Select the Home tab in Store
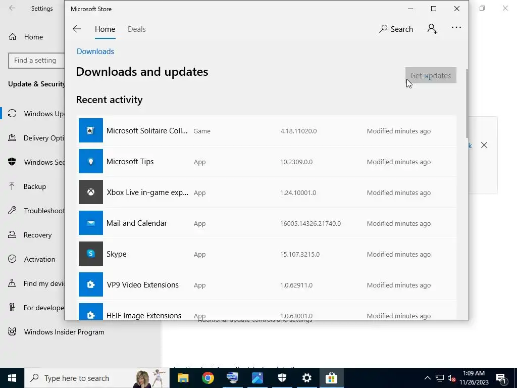 point(105,29)
